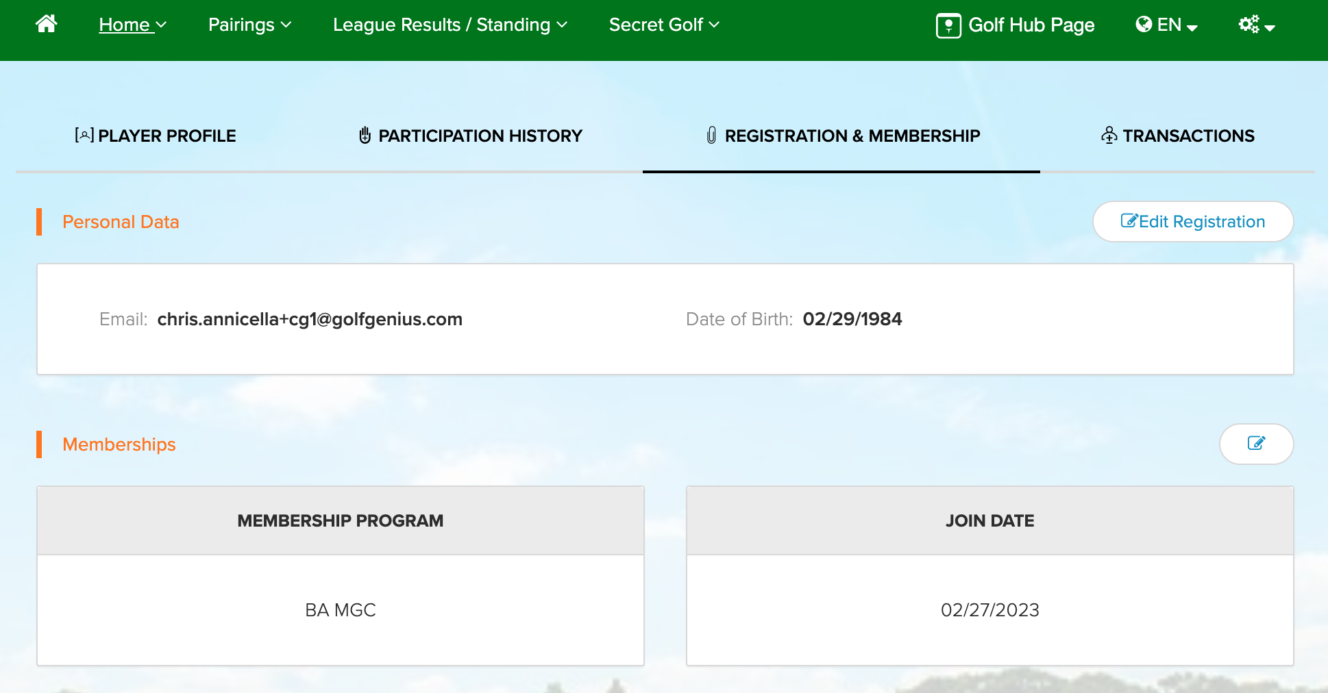The height and width of the screenshot is (693, 1328).
Task: Click the Transactions money icon
Action: [x=1109, y=135]
